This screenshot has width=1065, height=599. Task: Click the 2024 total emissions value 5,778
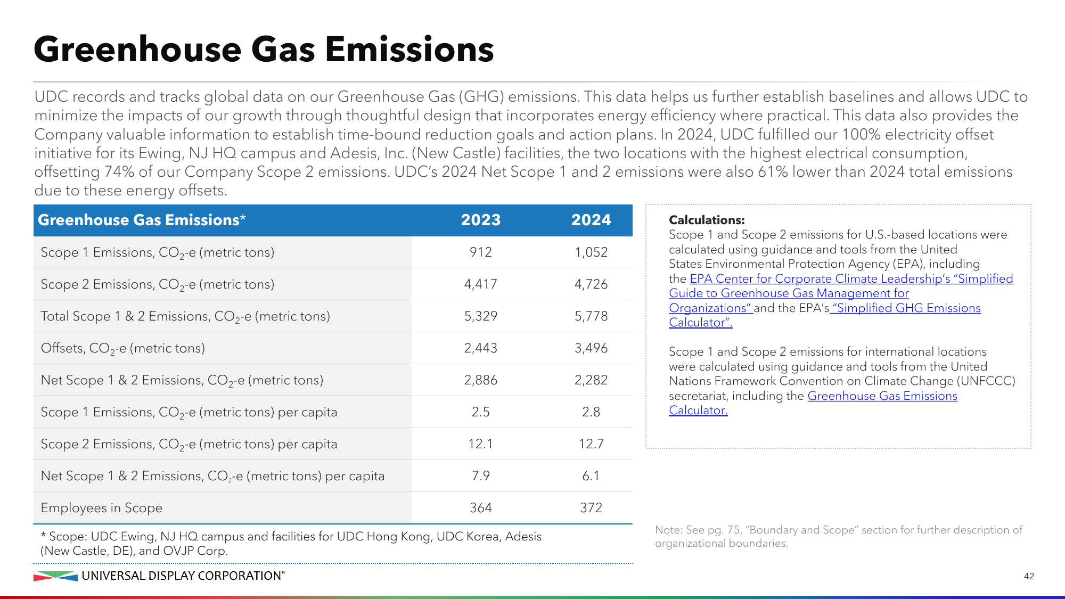click(591, 316)
